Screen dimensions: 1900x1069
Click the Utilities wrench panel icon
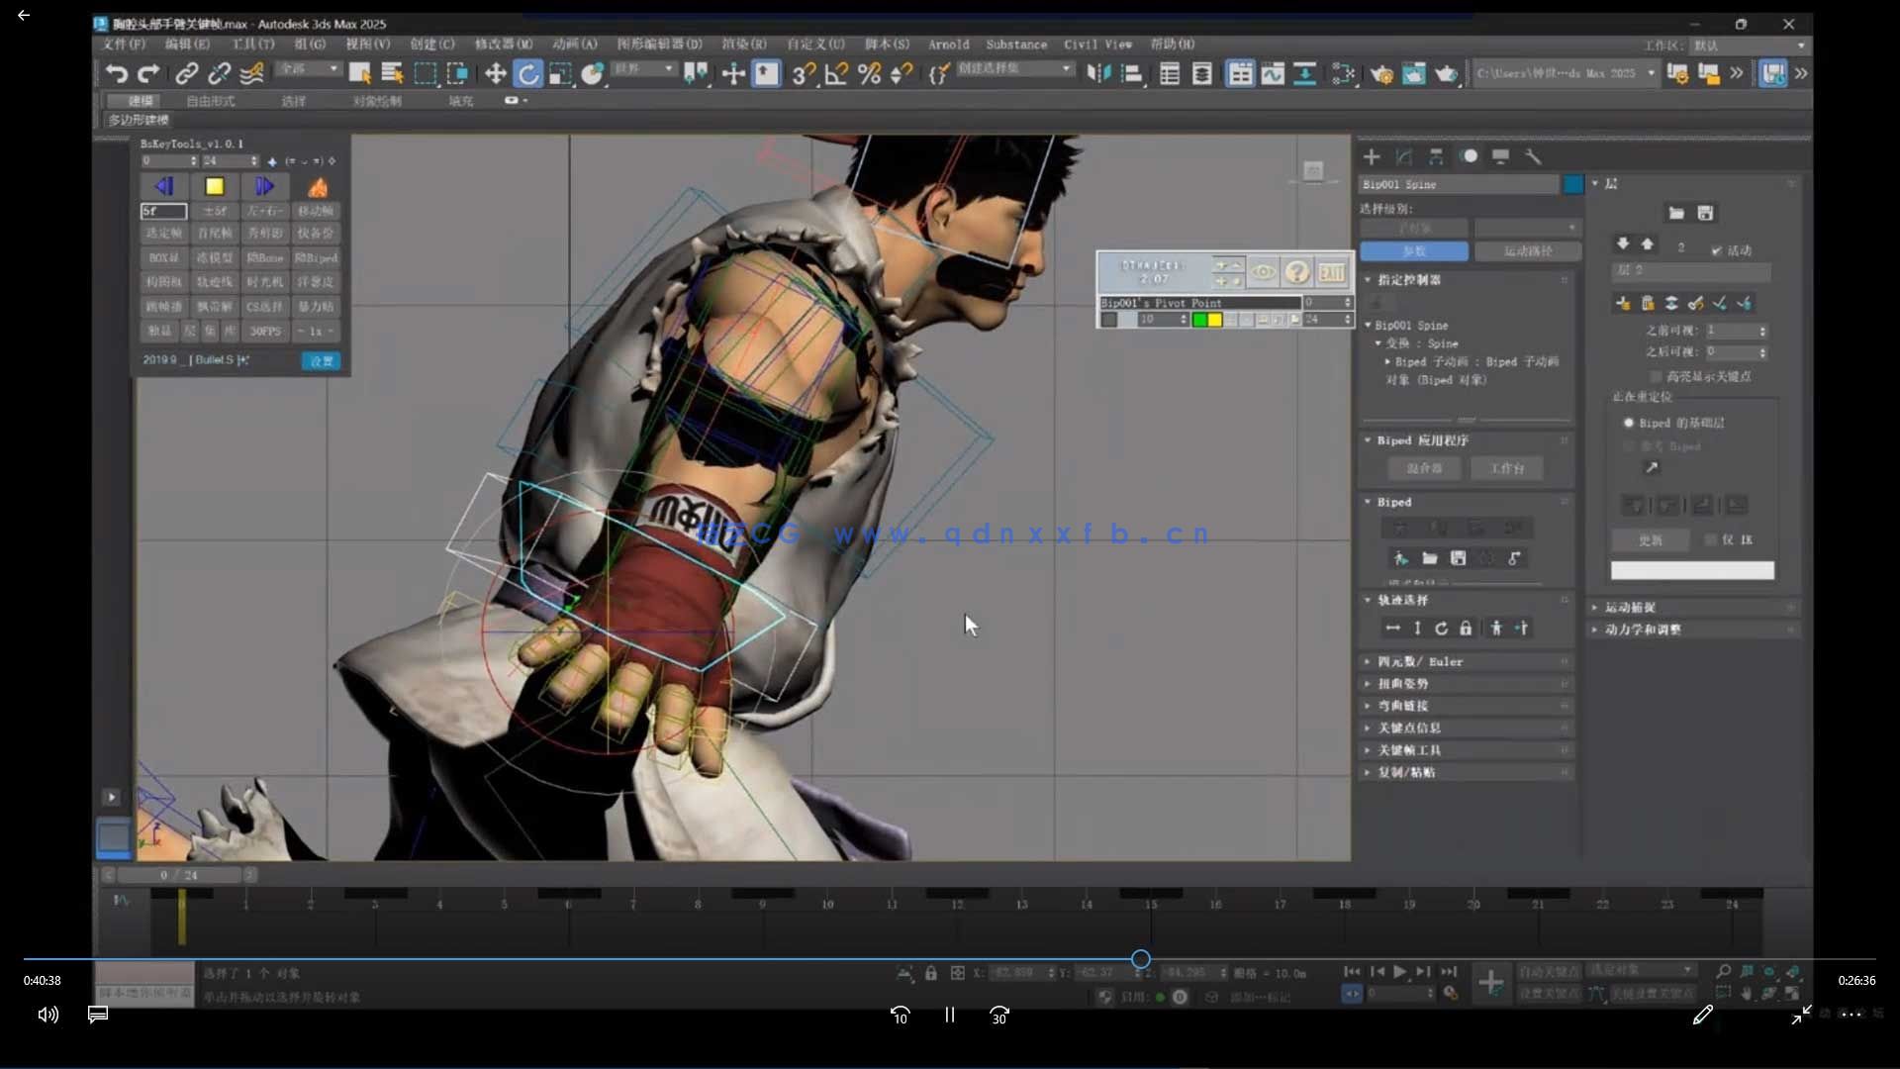(1533, 156)
